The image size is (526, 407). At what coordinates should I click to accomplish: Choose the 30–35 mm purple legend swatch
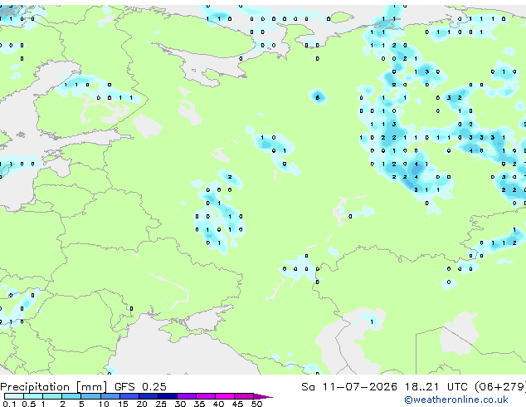tap(187, 396)
